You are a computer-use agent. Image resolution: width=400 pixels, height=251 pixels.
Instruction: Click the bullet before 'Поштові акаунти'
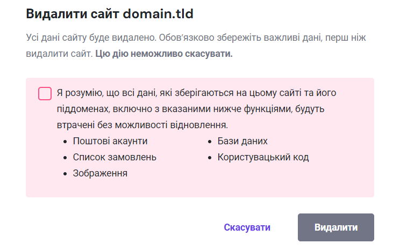point(65,142)
